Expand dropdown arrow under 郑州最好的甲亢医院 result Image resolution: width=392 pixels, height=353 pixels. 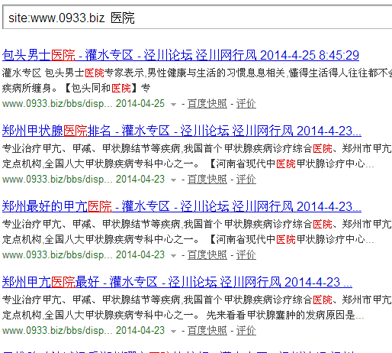coord(173,256)
